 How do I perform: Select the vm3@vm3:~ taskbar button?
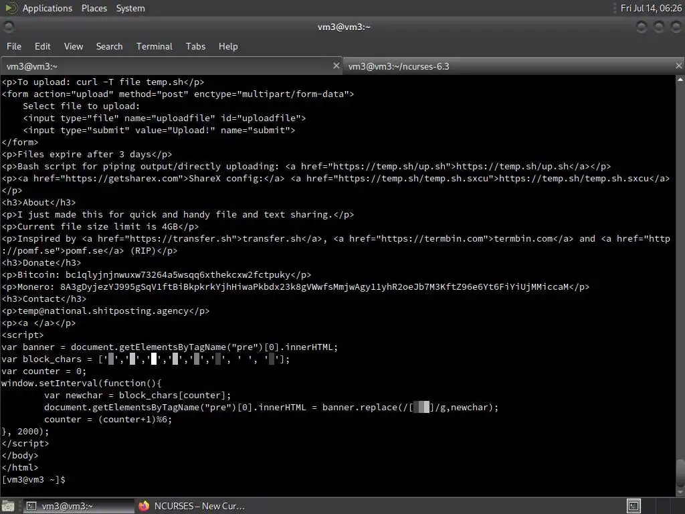tap(78, 506)
